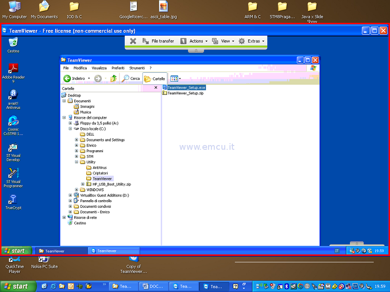Open My Computer on the host desktop
Screen dimensions: 390x292
click(x=14, y=10)
